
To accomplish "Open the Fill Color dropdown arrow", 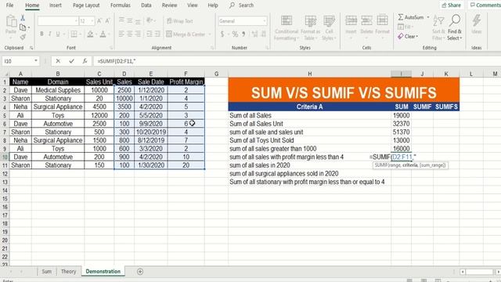I will click(x=96, y=34).
